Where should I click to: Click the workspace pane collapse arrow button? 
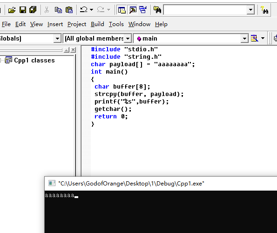[67, 50]
